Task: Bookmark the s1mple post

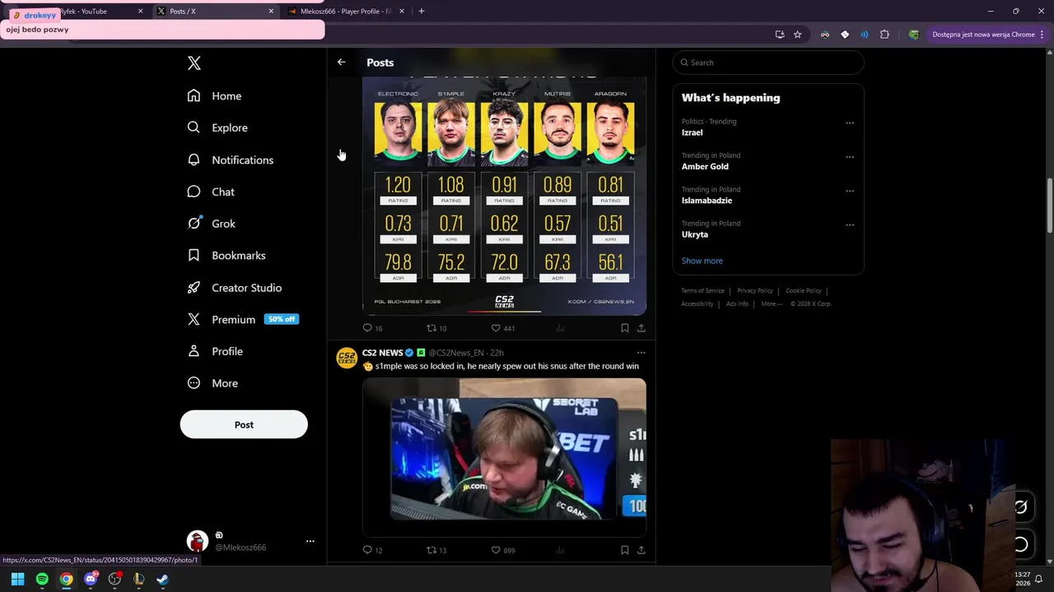Action: pos(624,550)
